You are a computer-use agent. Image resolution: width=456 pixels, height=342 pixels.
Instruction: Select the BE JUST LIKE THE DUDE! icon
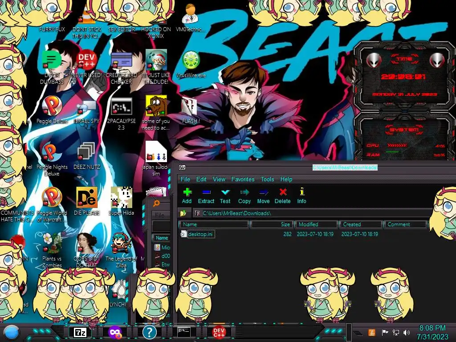coord(156,68)
